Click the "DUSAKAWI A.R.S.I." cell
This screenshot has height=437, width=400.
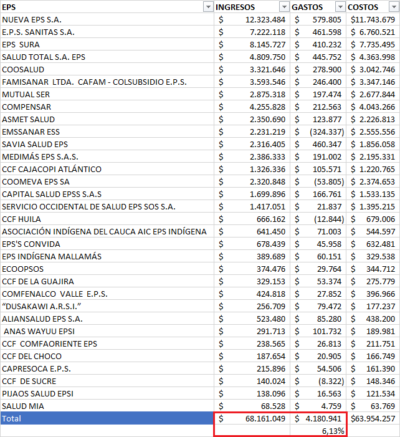click(x=107, y=306)
